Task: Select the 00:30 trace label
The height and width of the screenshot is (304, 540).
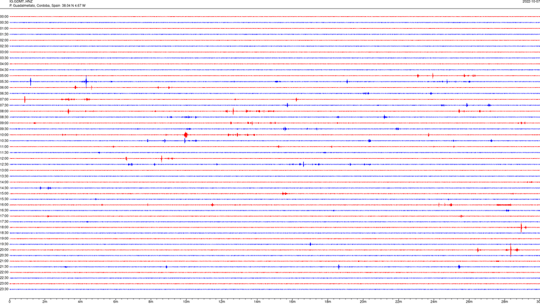Action: (4, 23)
